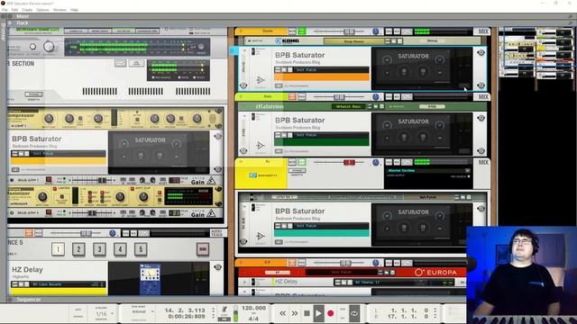The height and width of the screenshot is (324, 577).
Task: Open the Window menu
Action: (x=60, y=10)
